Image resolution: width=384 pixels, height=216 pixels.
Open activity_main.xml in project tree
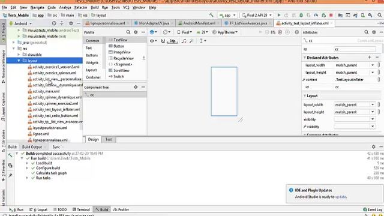click(46, 91)
